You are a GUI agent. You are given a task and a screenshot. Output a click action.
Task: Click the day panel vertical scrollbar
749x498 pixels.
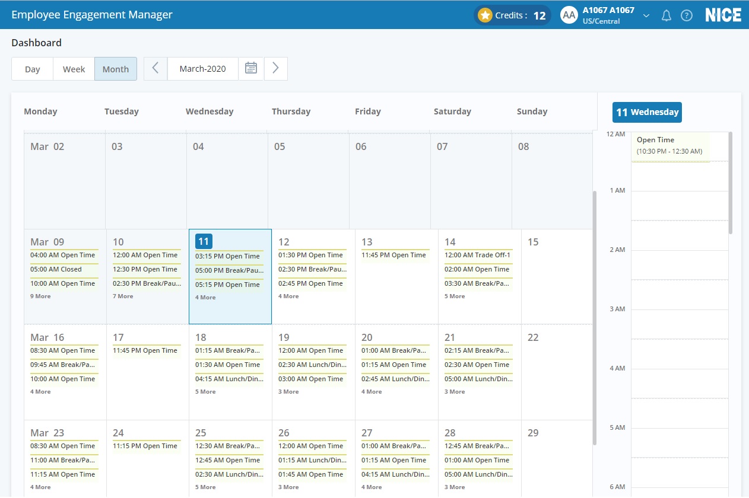[731, 184]
